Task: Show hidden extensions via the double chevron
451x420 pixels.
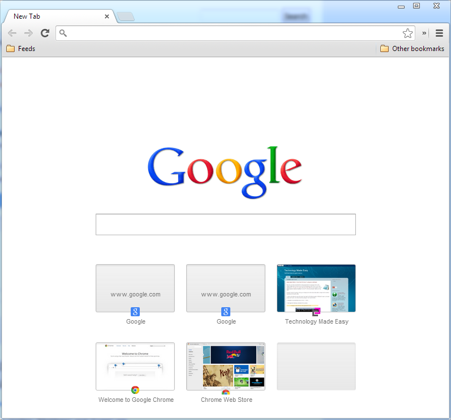Action: [x=424, y=33]
